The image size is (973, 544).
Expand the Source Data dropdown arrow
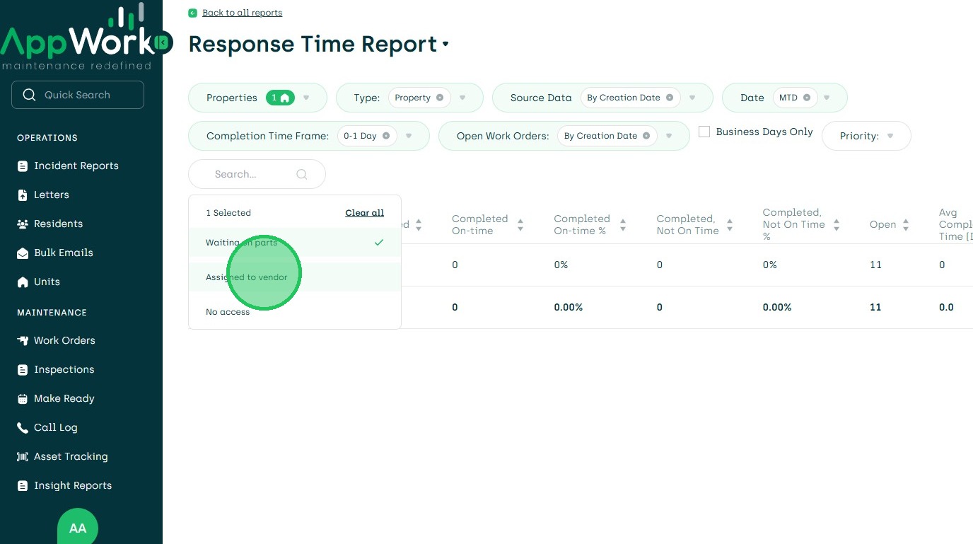pos(692,98)
